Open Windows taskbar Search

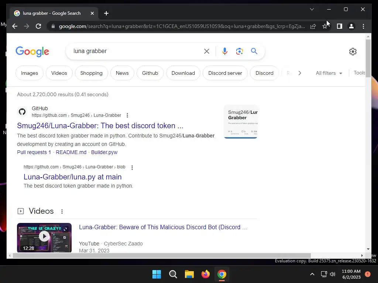pos(173,274)
